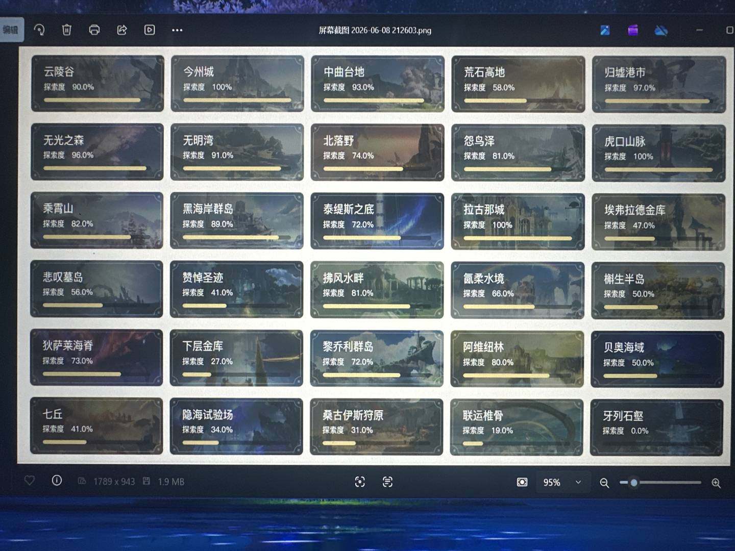
Task: Select the 贝奥海域 region card
Action: (657, 359)
